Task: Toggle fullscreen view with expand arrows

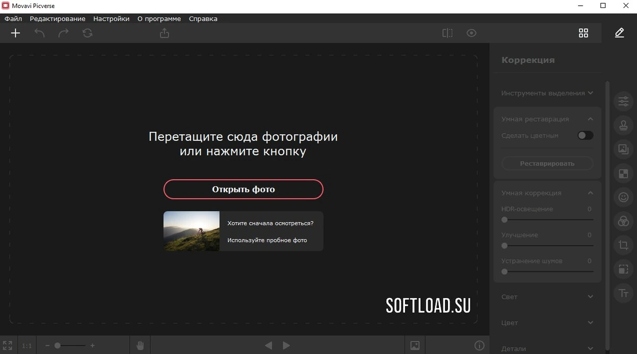Action: click(x=7, y=346)
